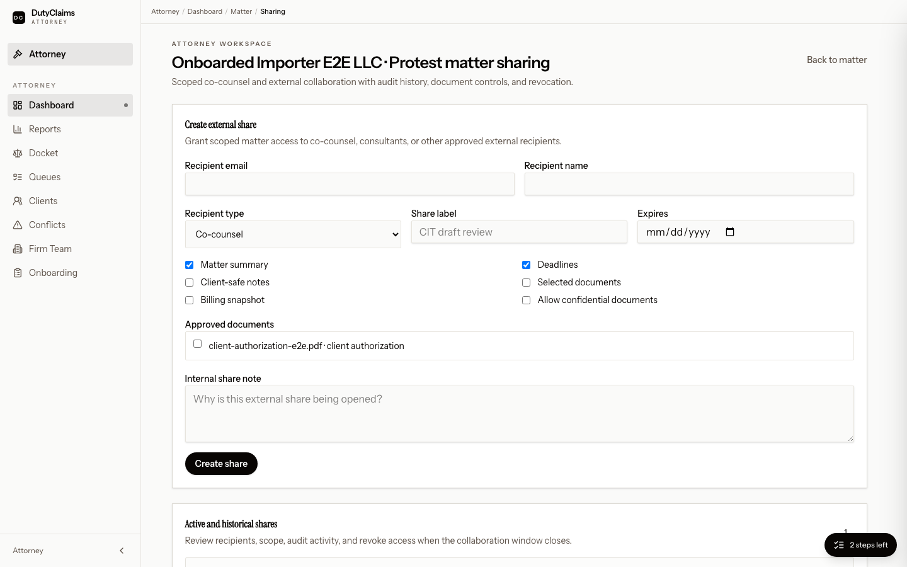Tick the Billing snapshot checkbox

189,300
